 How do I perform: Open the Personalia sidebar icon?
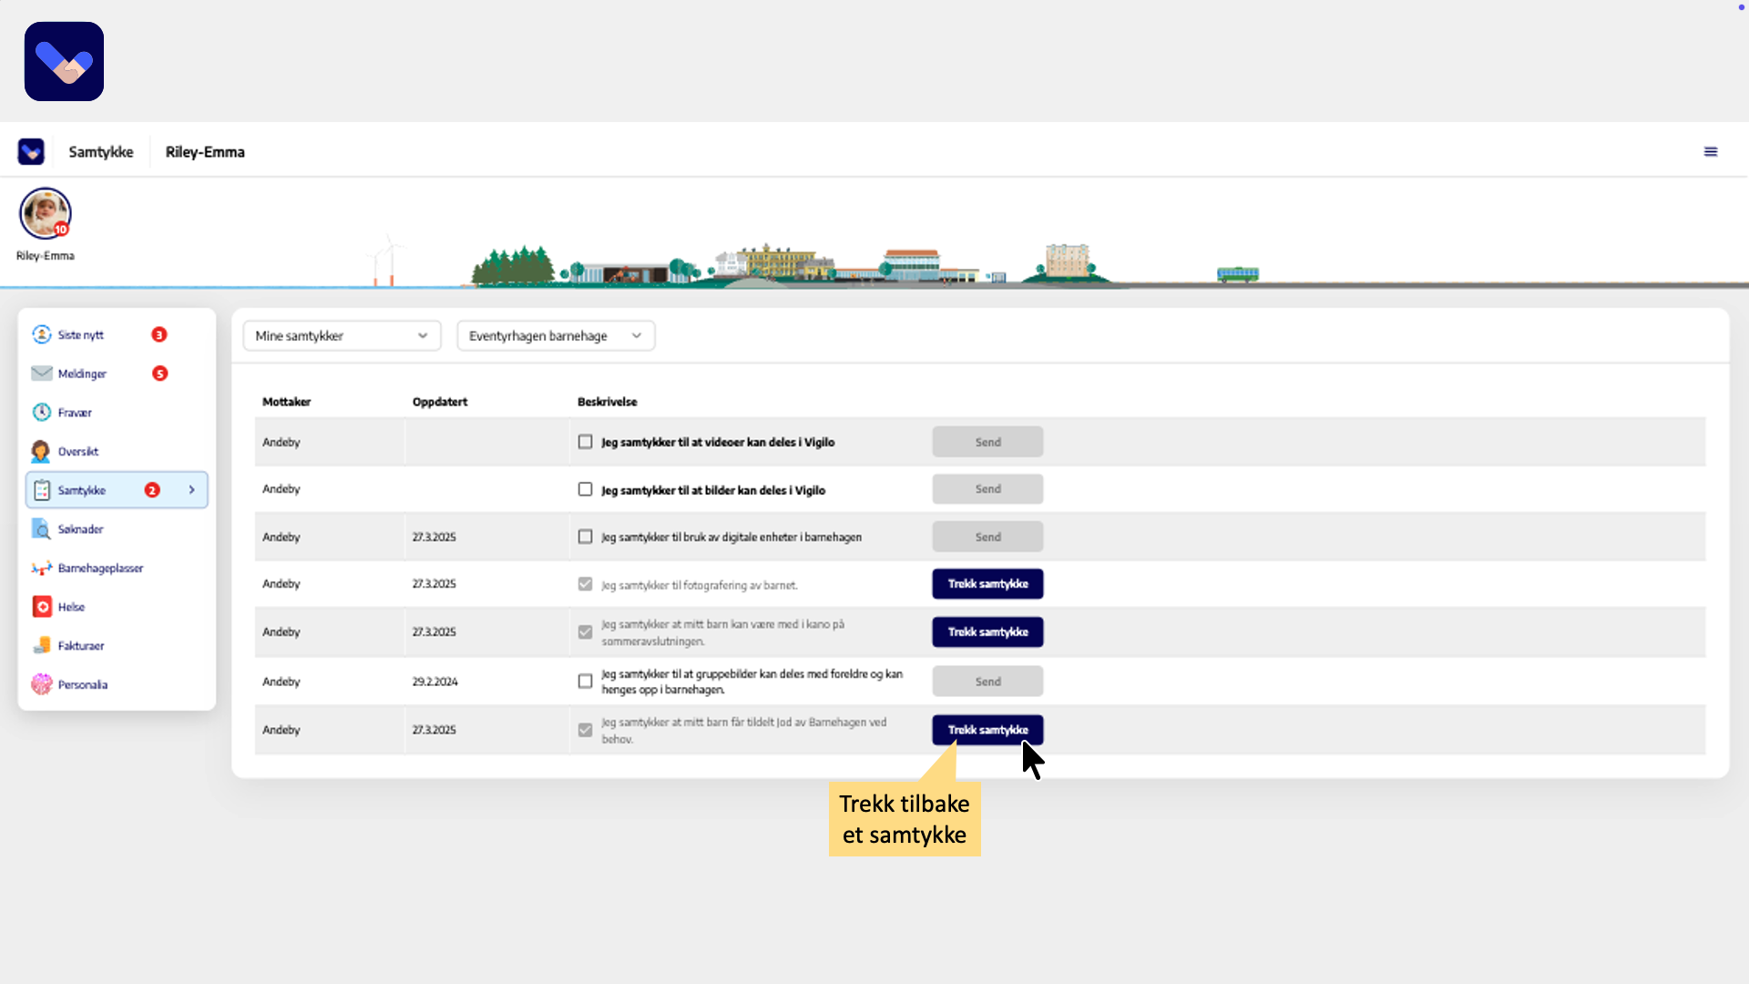42,684
